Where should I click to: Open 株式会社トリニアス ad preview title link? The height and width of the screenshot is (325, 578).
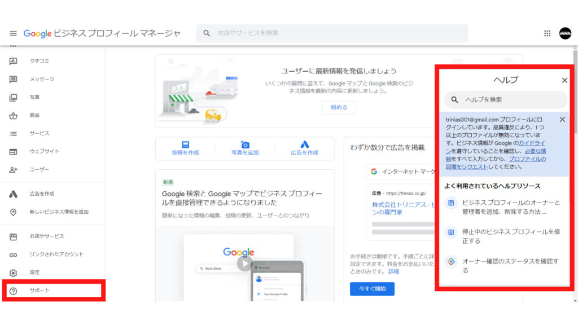click(404, 209)
